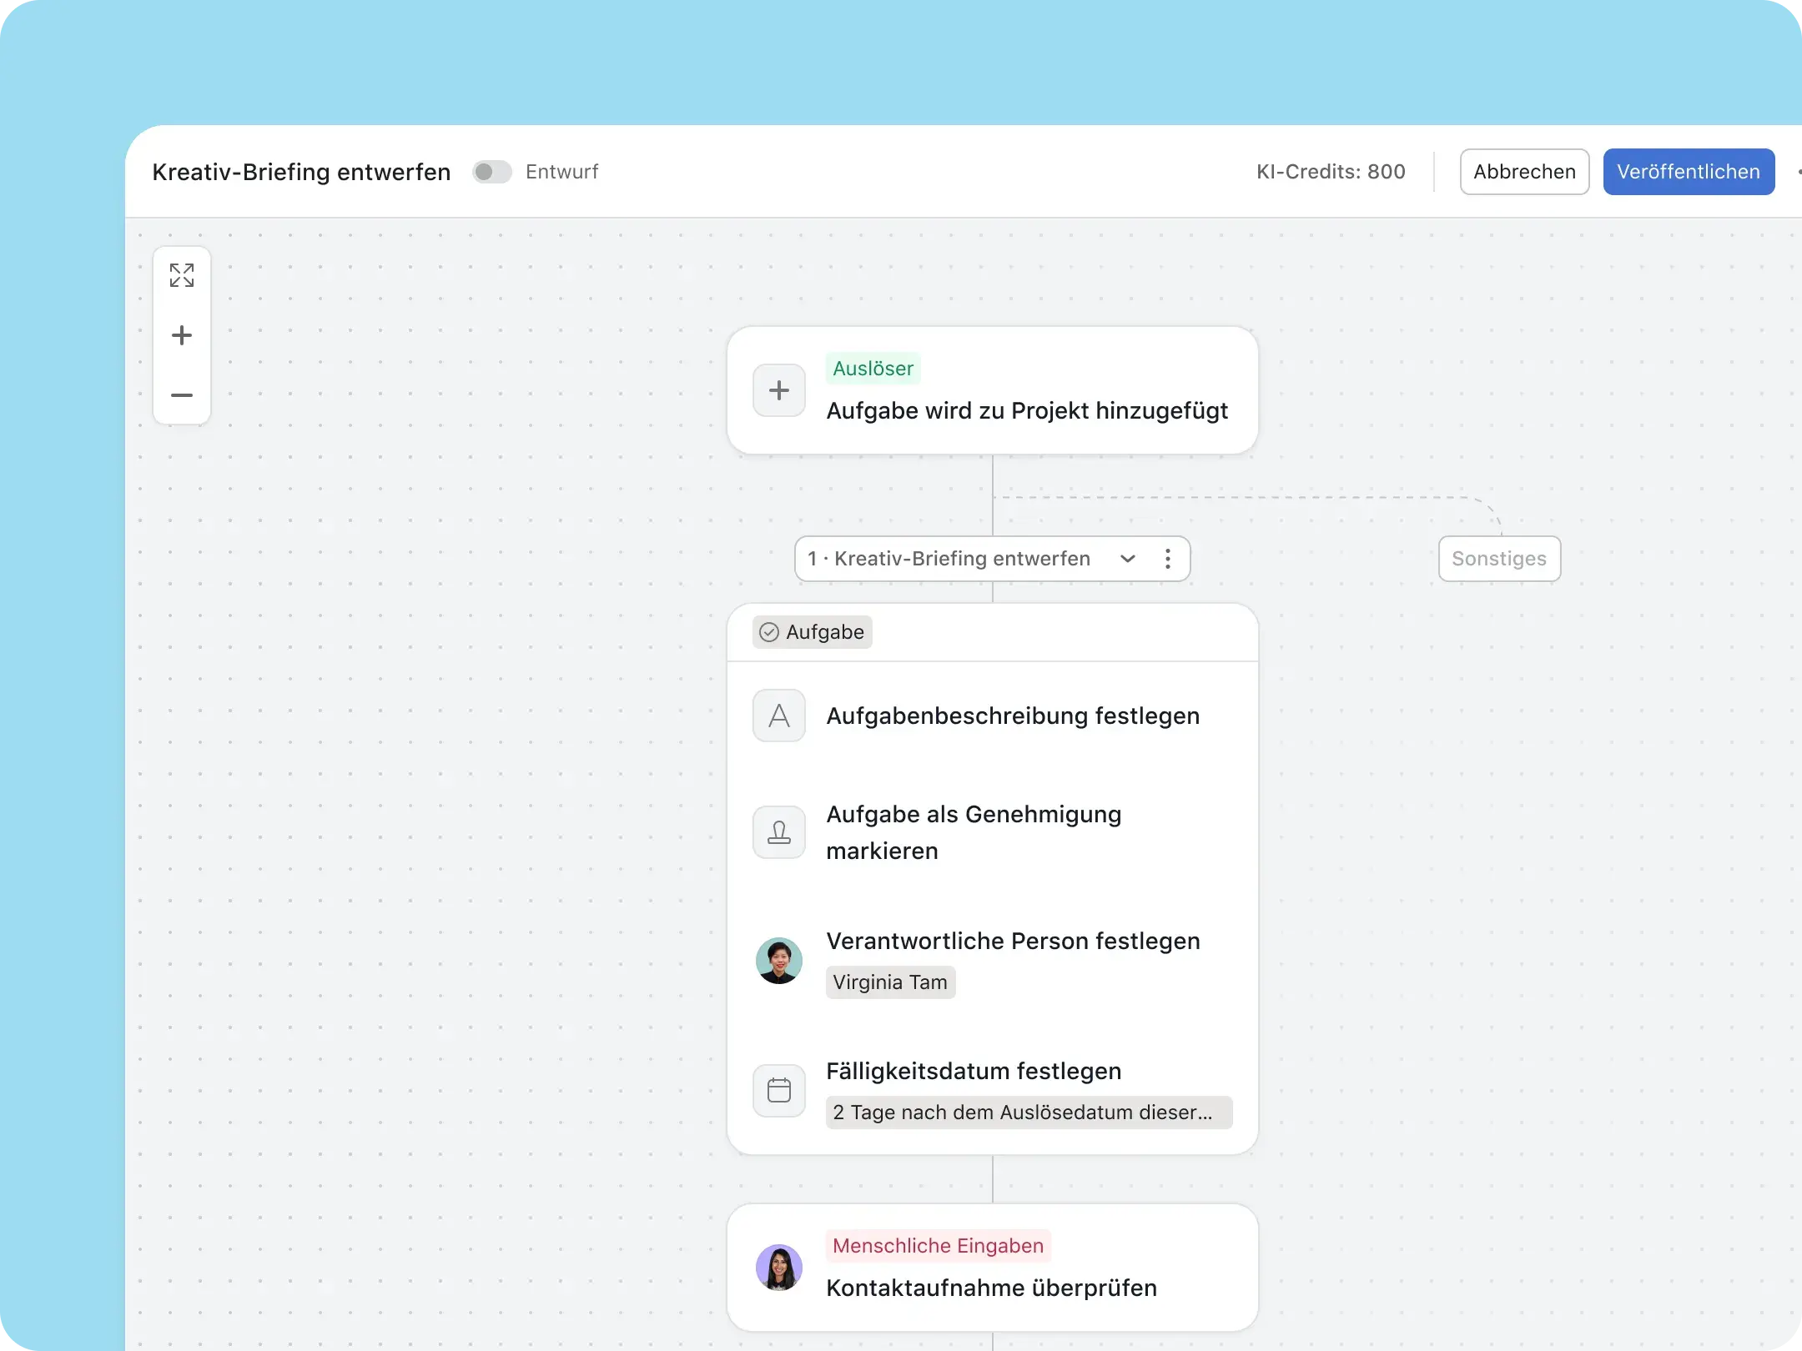Screen dimensions: 1802x1351
Task: Expand the '1 · Kreativ-Briefing entwerfen' dropdown chevron
Action: click(1128, 559)
